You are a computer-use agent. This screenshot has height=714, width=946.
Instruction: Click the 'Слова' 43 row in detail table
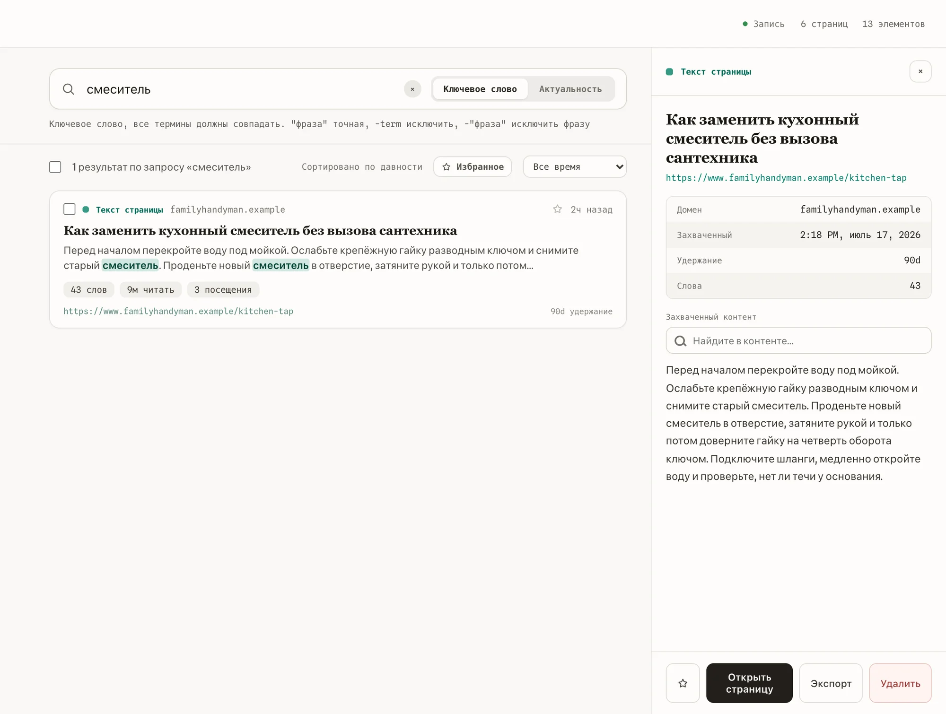click(x=798, y=286)
